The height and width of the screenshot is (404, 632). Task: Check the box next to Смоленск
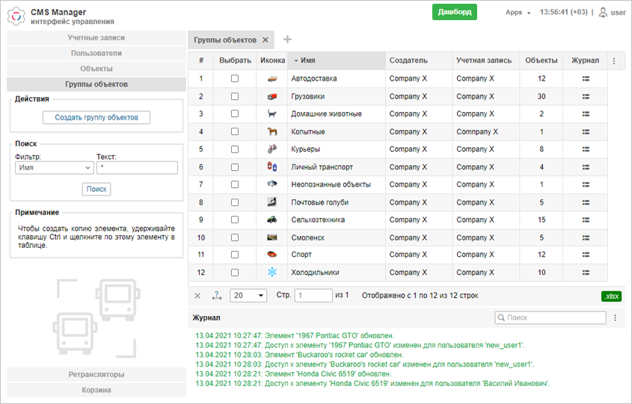point(235,237)
